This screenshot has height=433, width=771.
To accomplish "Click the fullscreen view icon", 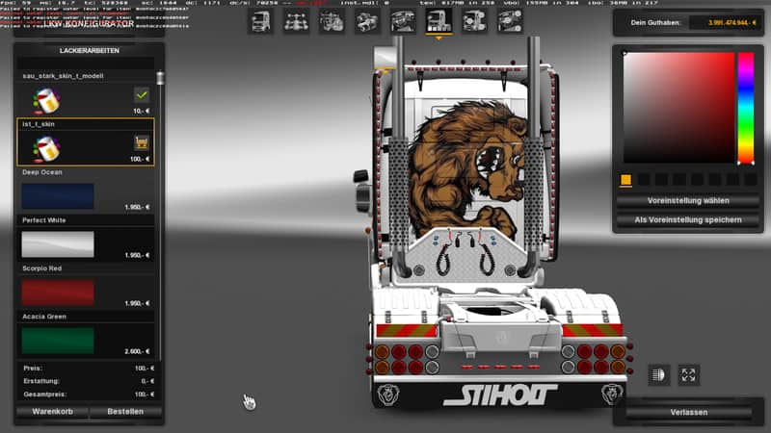I will point(689,374).
